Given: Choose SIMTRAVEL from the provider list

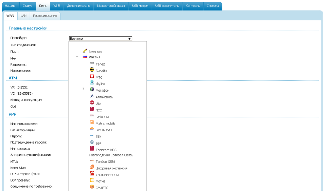Looking at the screenshot, I should [x=104, y=130].
